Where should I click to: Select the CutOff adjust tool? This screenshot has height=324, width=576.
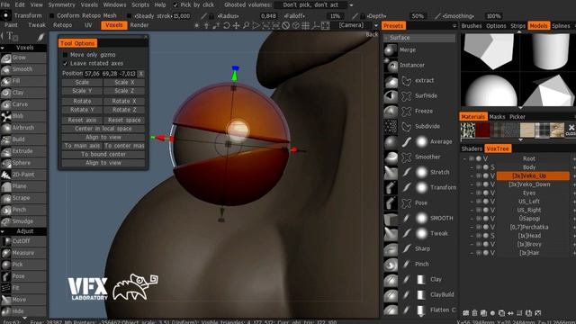coord(23,241)
